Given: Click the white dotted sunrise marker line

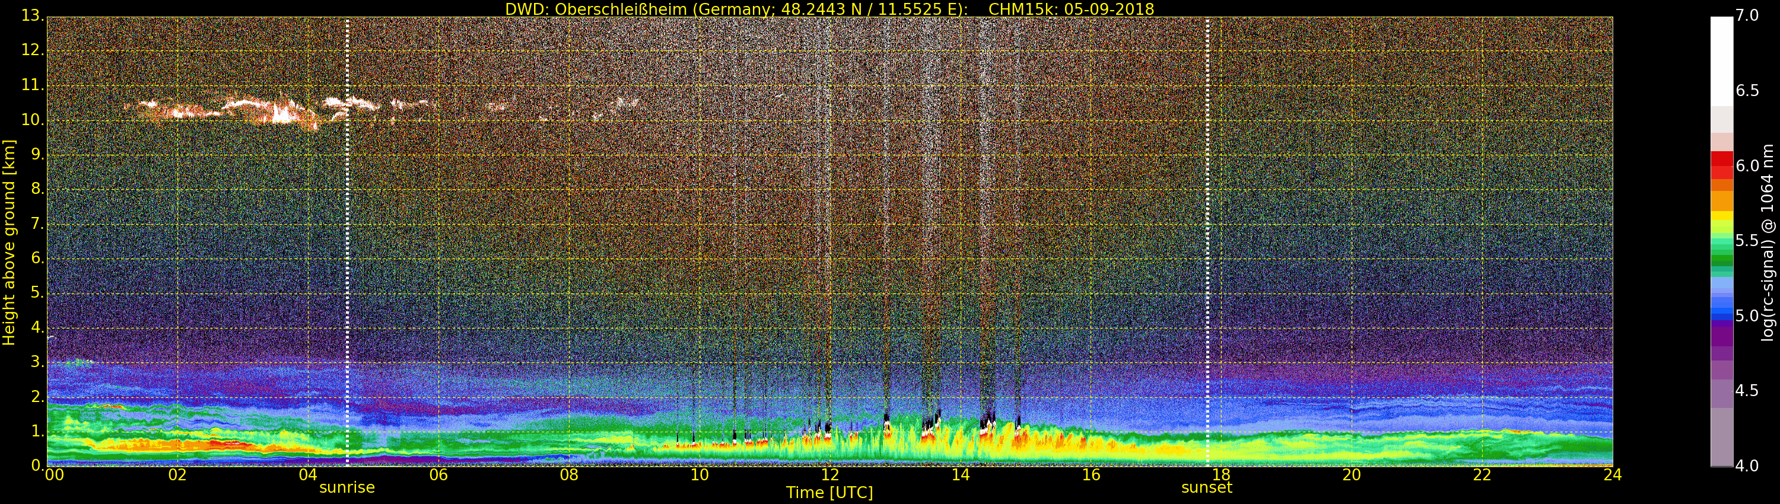Looking at the screenshot, I should point(347,242).
